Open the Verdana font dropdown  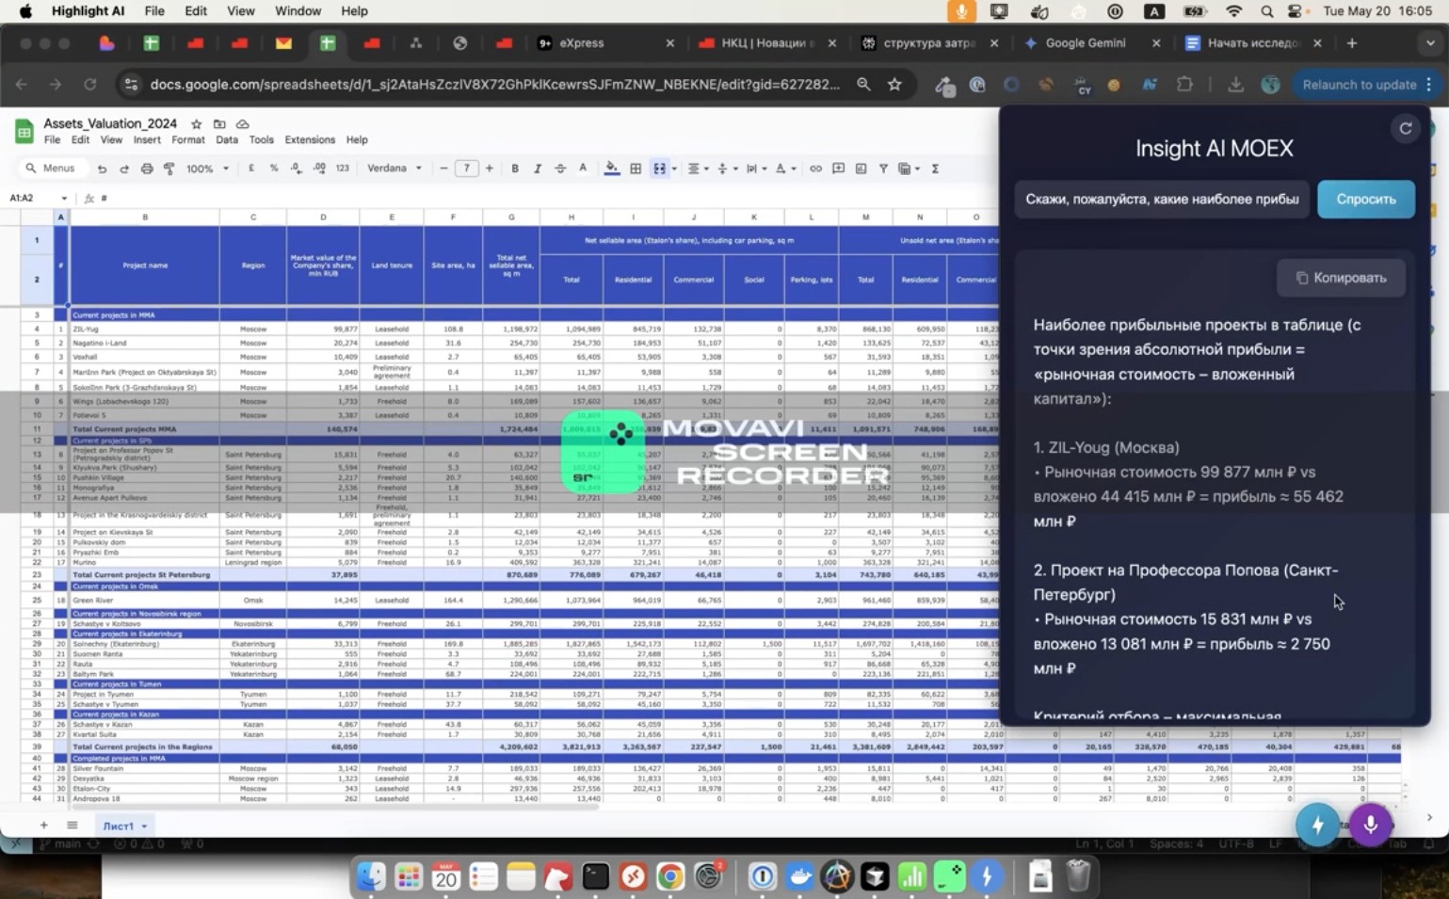point(394,169)
